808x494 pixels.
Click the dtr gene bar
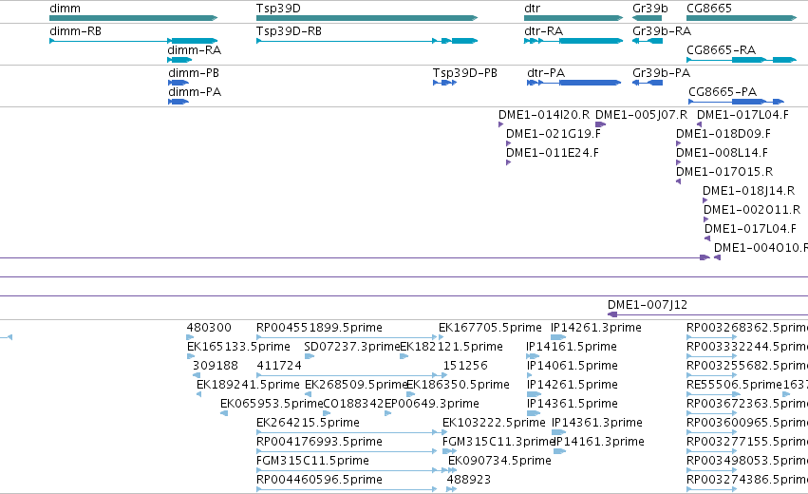point(573,18)
